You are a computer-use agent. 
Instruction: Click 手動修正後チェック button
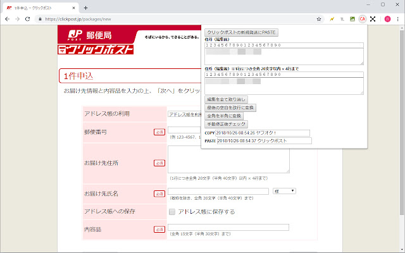227,124
